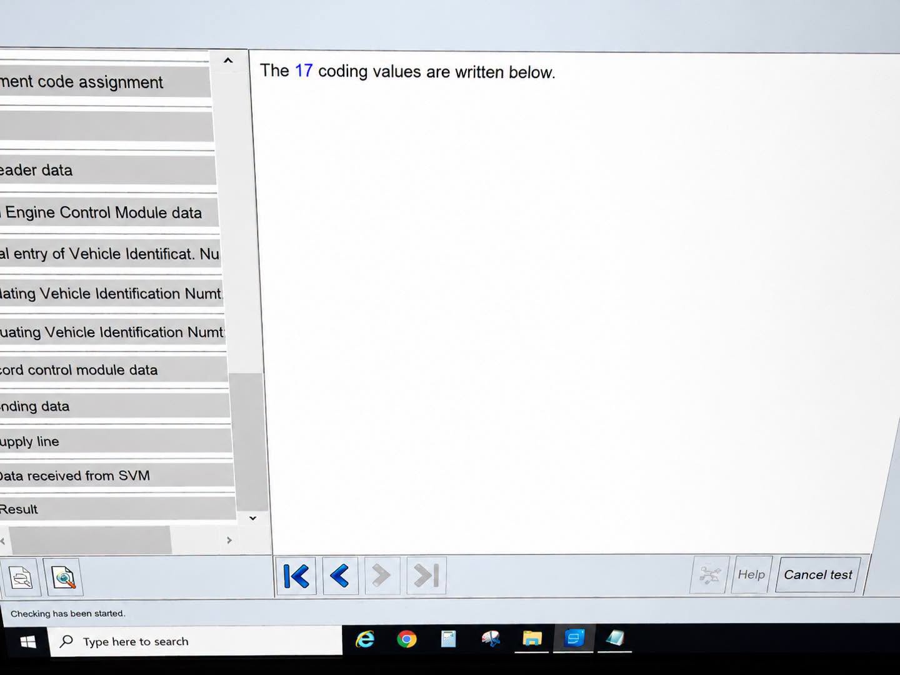Select the 'cord control module data' step
Viewport: 900px width, 675px height.
114,370
